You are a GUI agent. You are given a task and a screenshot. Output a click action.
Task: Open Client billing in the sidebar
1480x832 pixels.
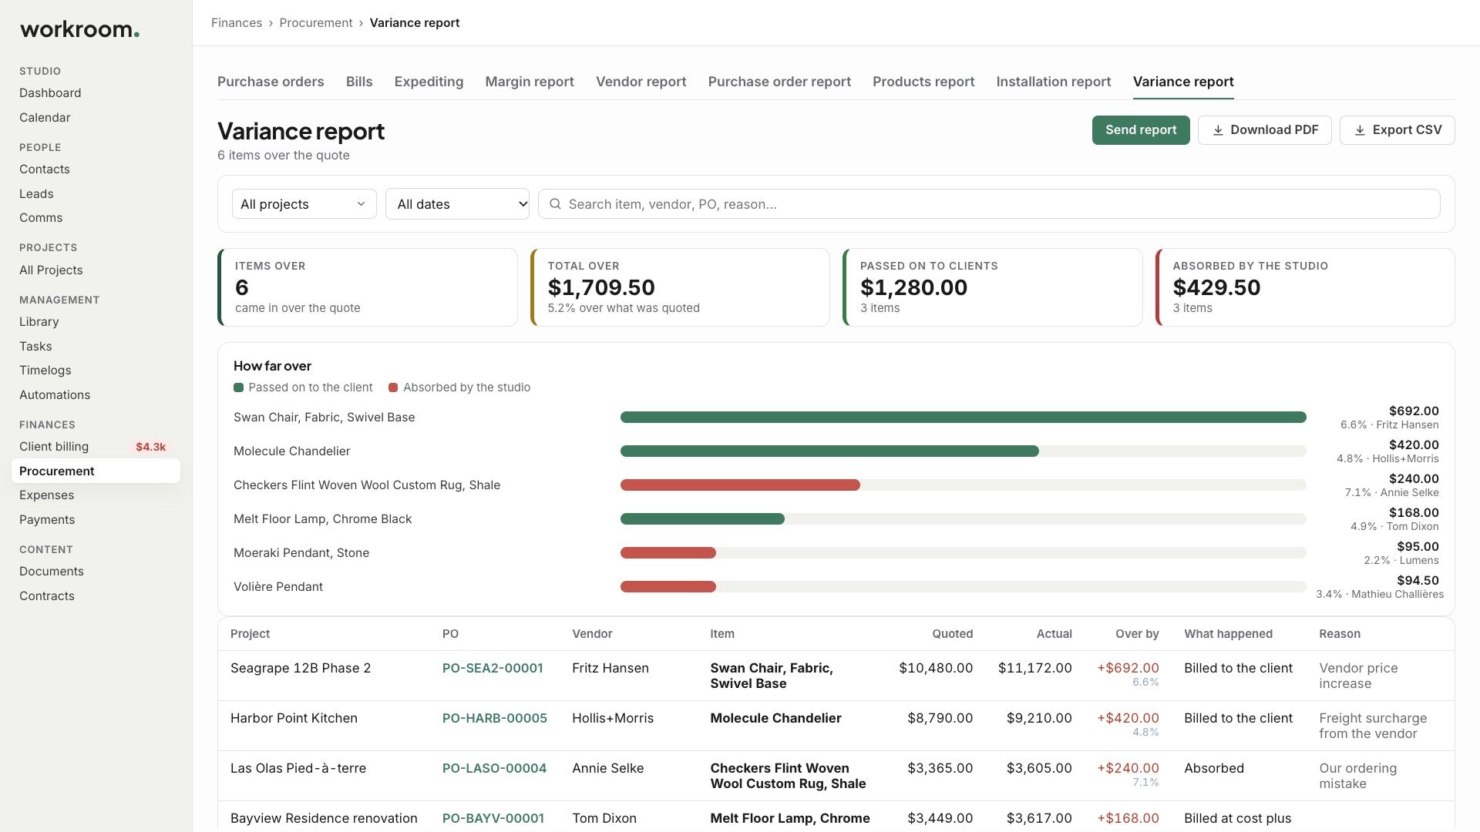coord(54,447)
